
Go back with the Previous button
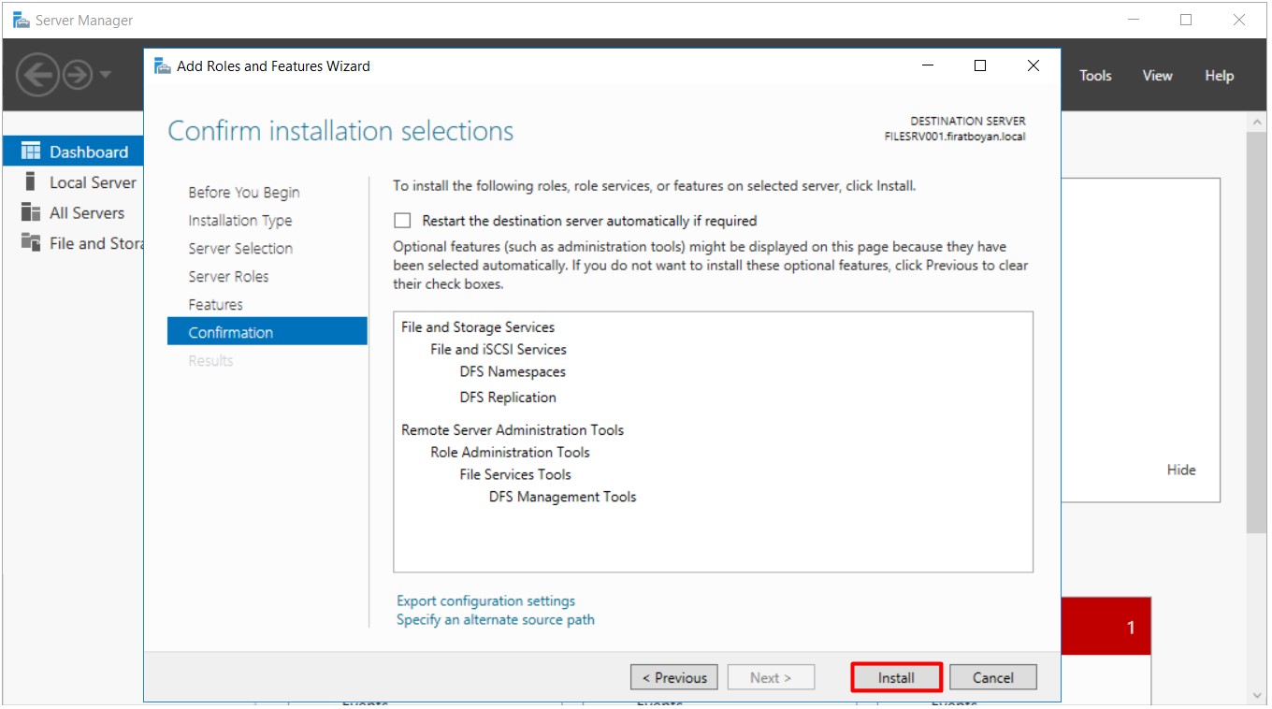[x=673, y=677]
